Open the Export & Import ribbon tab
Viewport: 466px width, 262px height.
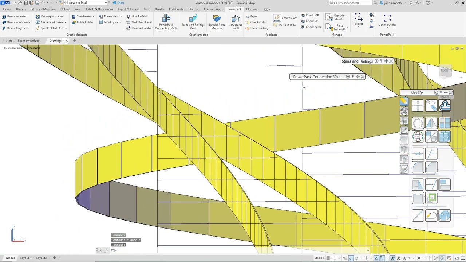(128, 9)
